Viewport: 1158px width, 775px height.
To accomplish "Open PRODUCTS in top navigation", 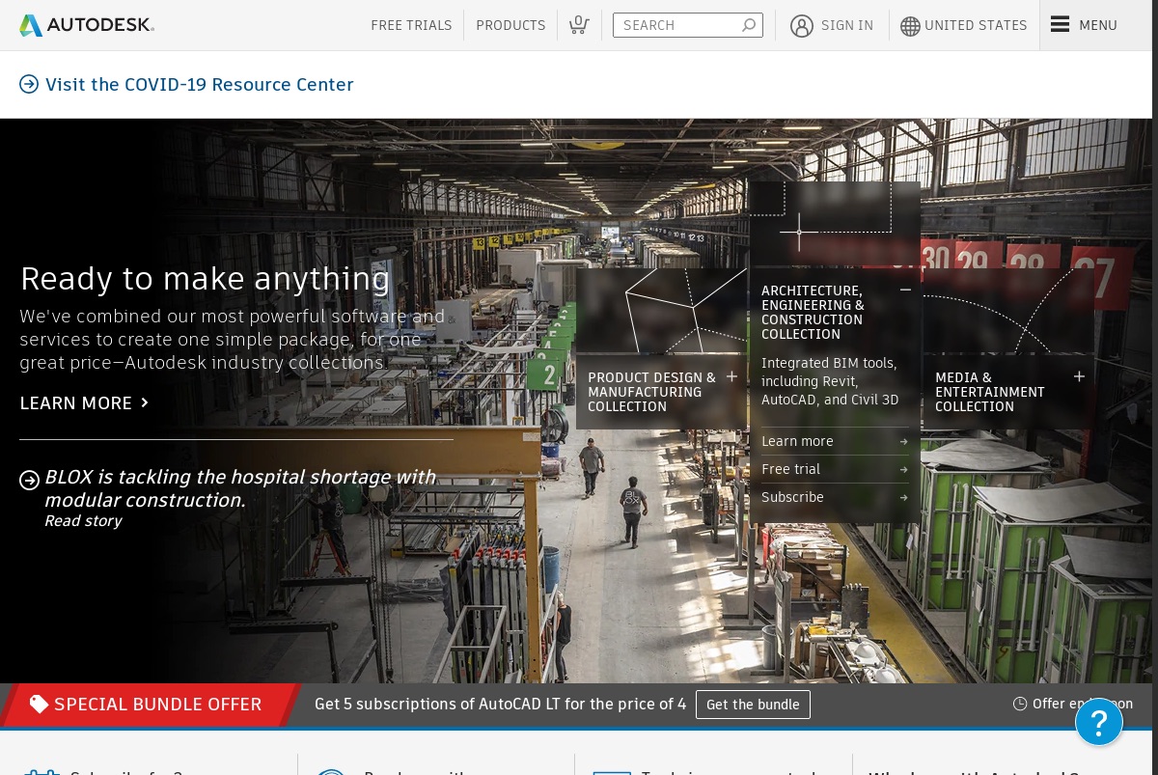I will tap(510, 25).
